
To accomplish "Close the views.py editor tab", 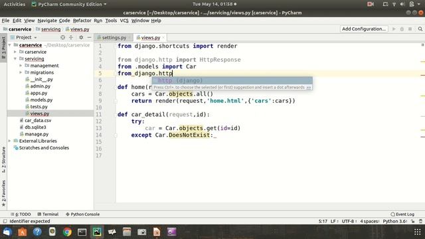I will tap(163, 38).
